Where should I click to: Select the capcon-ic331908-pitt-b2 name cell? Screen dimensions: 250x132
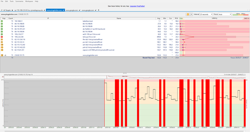98,50
